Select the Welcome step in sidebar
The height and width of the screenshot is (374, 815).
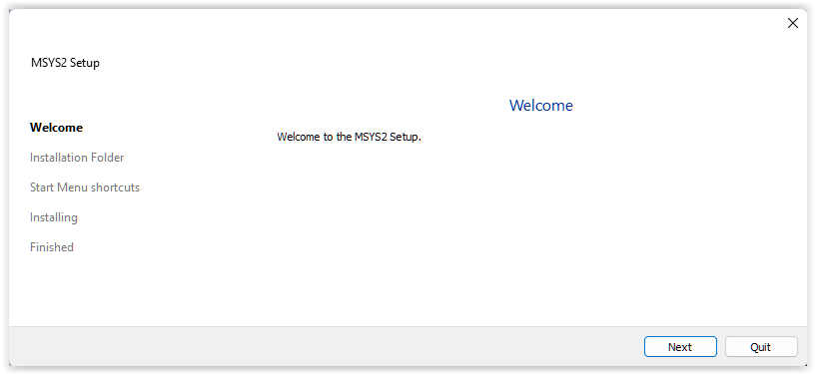coord(56,128)
